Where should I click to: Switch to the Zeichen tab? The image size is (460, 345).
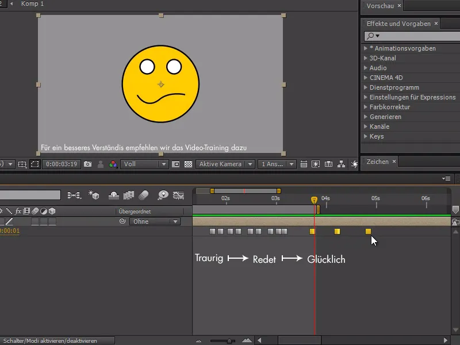(x=378, y=161)
